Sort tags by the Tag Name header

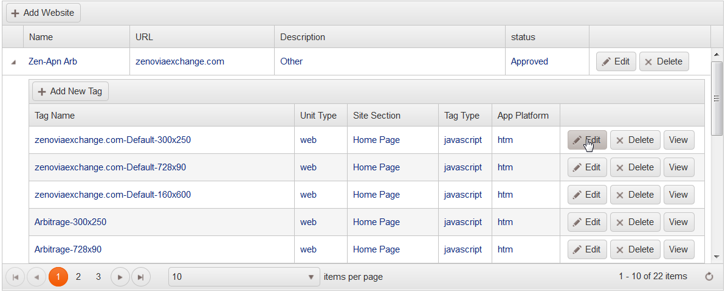pyautogui.click(x=55, y=116)
